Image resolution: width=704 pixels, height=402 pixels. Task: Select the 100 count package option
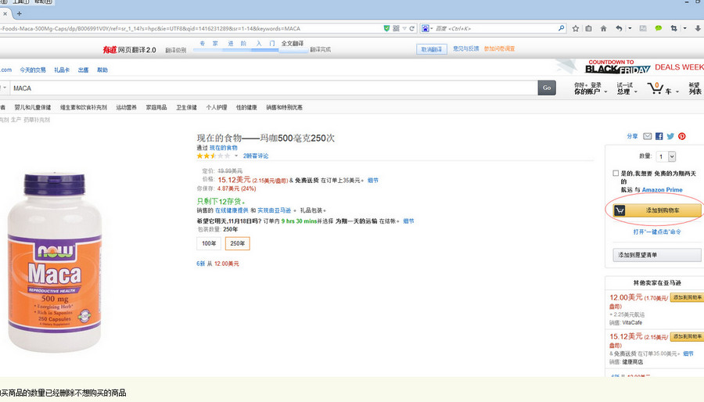(x=209, y=243)
